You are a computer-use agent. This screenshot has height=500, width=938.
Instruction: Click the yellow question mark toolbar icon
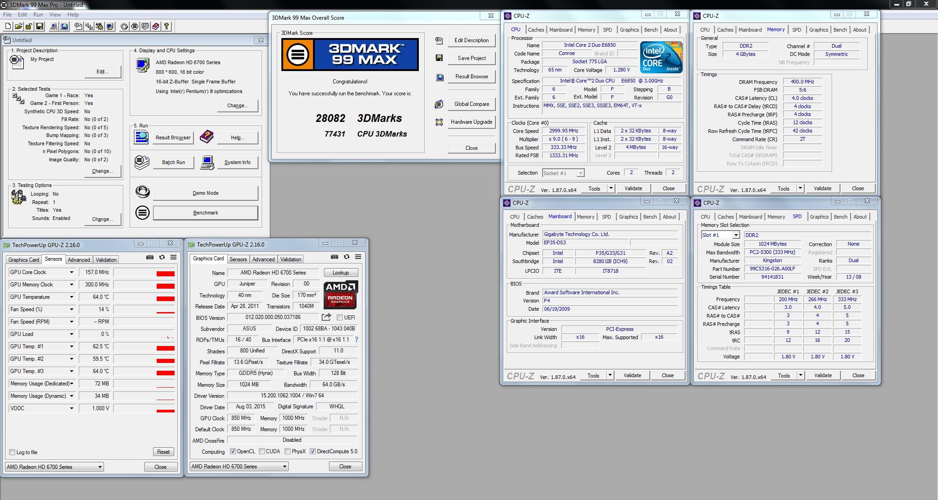[x=166, y=26]
